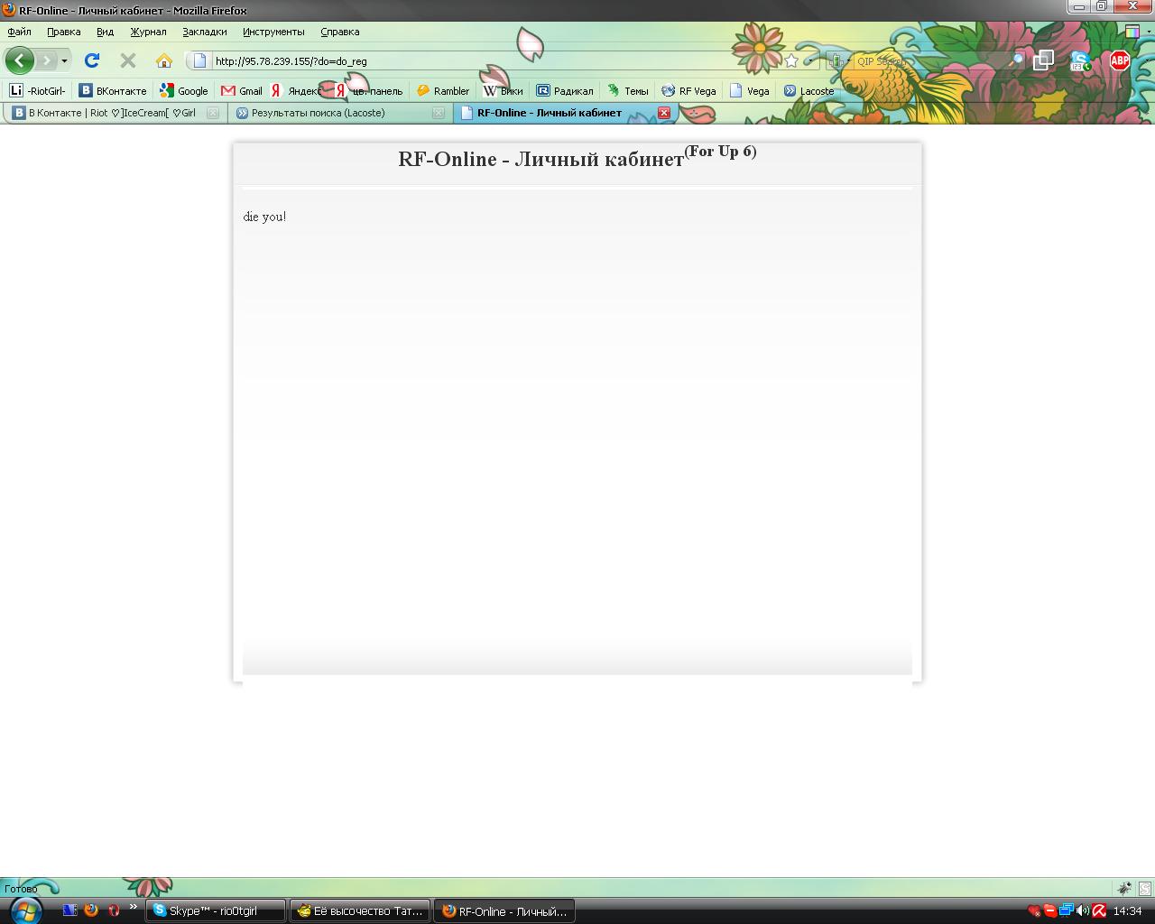This screenshot has height=924, width=1155.
Task: Expand the quick launch chevron
Action: [134, 907]
